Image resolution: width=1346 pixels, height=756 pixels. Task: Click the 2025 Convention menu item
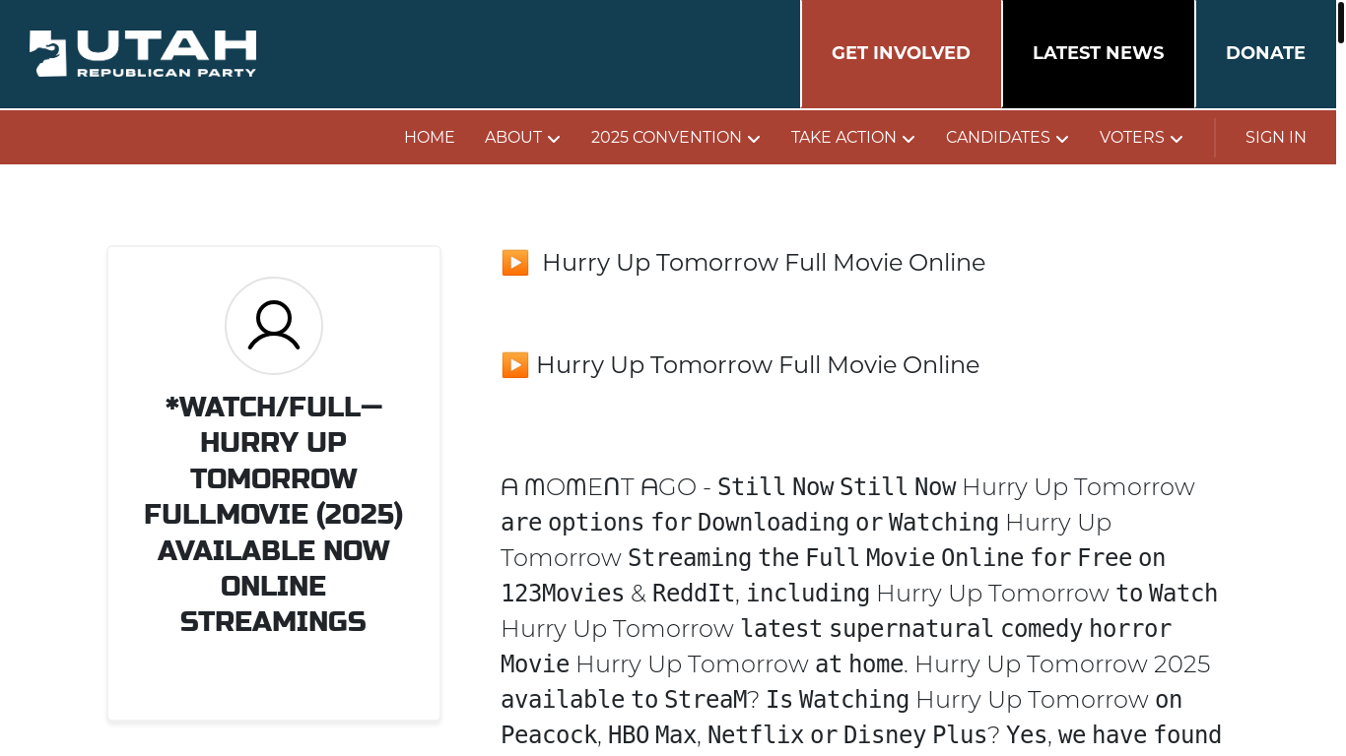666,138
